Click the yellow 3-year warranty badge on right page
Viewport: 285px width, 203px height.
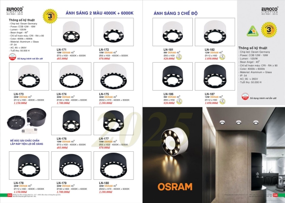(x=269, y=29)
